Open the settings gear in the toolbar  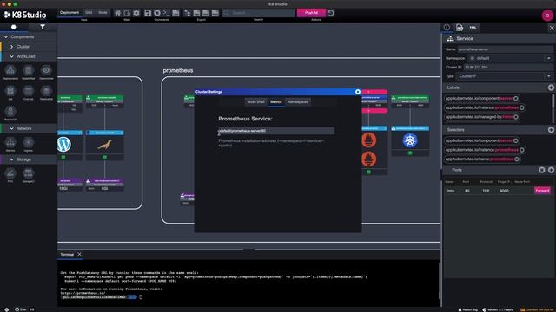pyautogui.click(x=136, y=13)
